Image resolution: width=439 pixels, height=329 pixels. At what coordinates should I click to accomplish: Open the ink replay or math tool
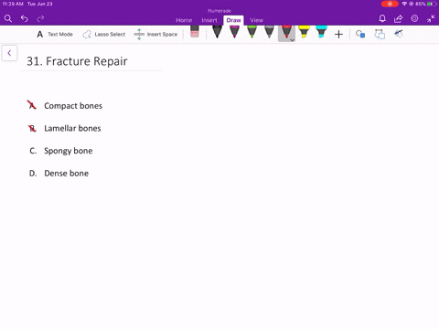(399, 34)
